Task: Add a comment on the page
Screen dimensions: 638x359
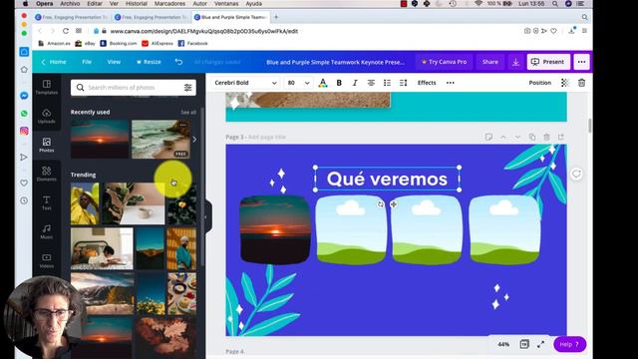Action: (x=576, y=174)
